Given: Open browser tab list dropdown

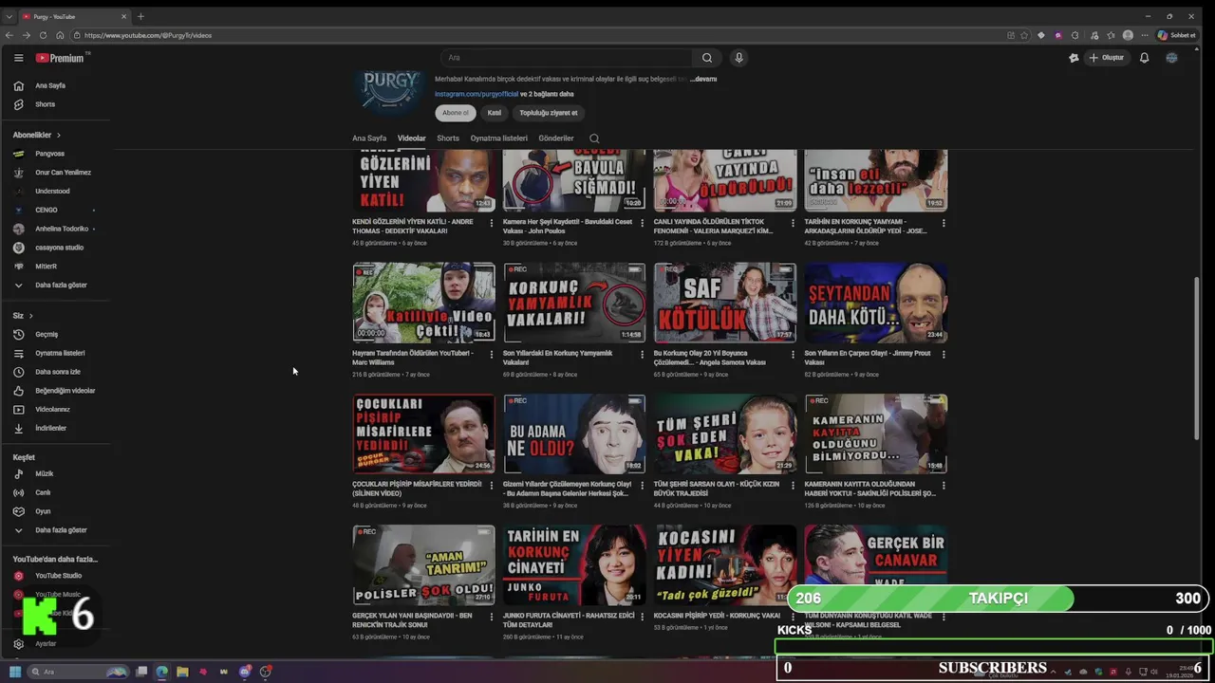Looking at the screenshot, I should click(9, 16).
